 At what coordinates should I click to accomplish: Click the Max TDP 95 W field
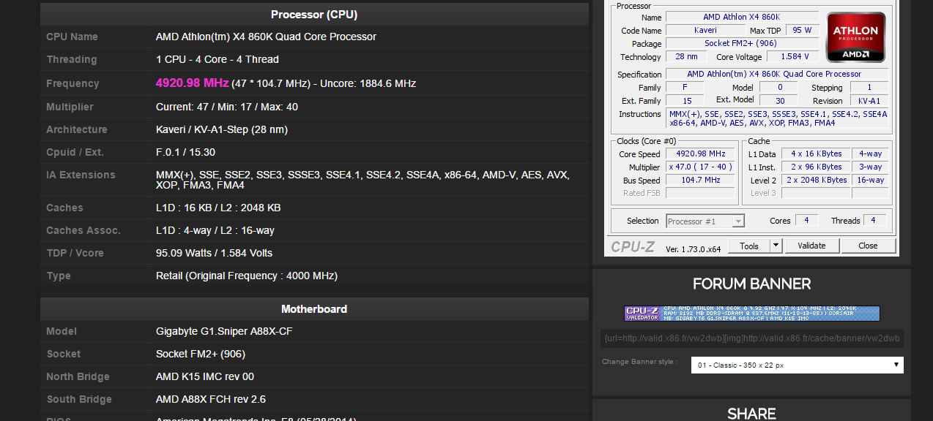802,30
